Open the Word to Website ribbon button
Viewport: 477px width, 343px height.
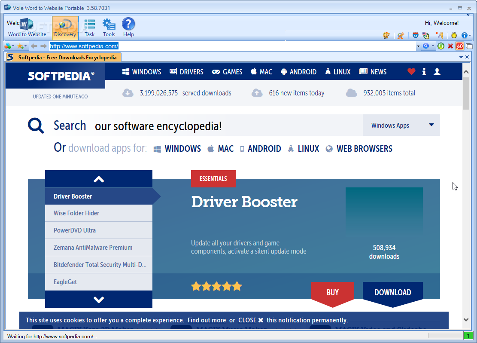pyautogui.click(x=27, y=28)
